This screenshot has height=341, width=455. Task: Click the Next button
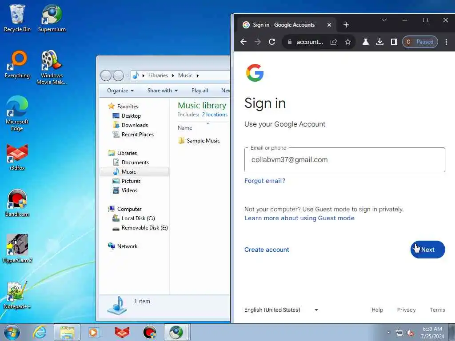[x=428, y=250]
